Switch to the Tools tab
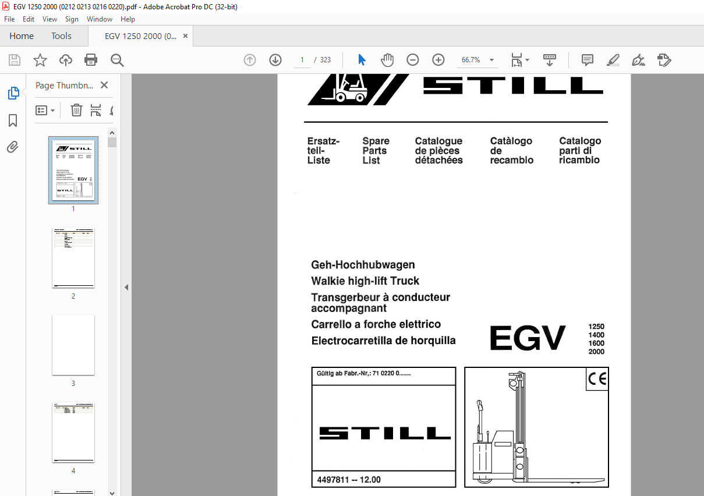 (61, 36)
